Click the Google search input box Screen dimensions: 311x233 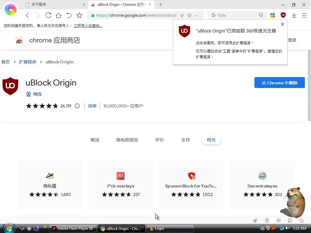pyautogui.click(x=237, y=15)
